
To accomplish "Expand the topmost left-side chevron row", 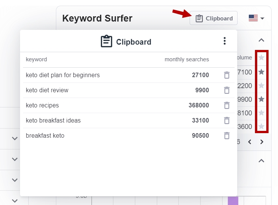I will [x=15, y=138].
